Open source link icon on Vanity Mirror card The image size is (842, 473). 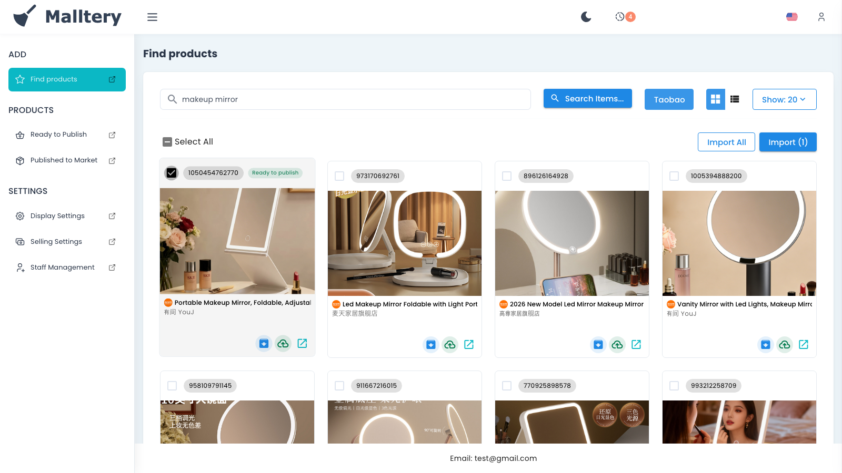pos(804,344)
